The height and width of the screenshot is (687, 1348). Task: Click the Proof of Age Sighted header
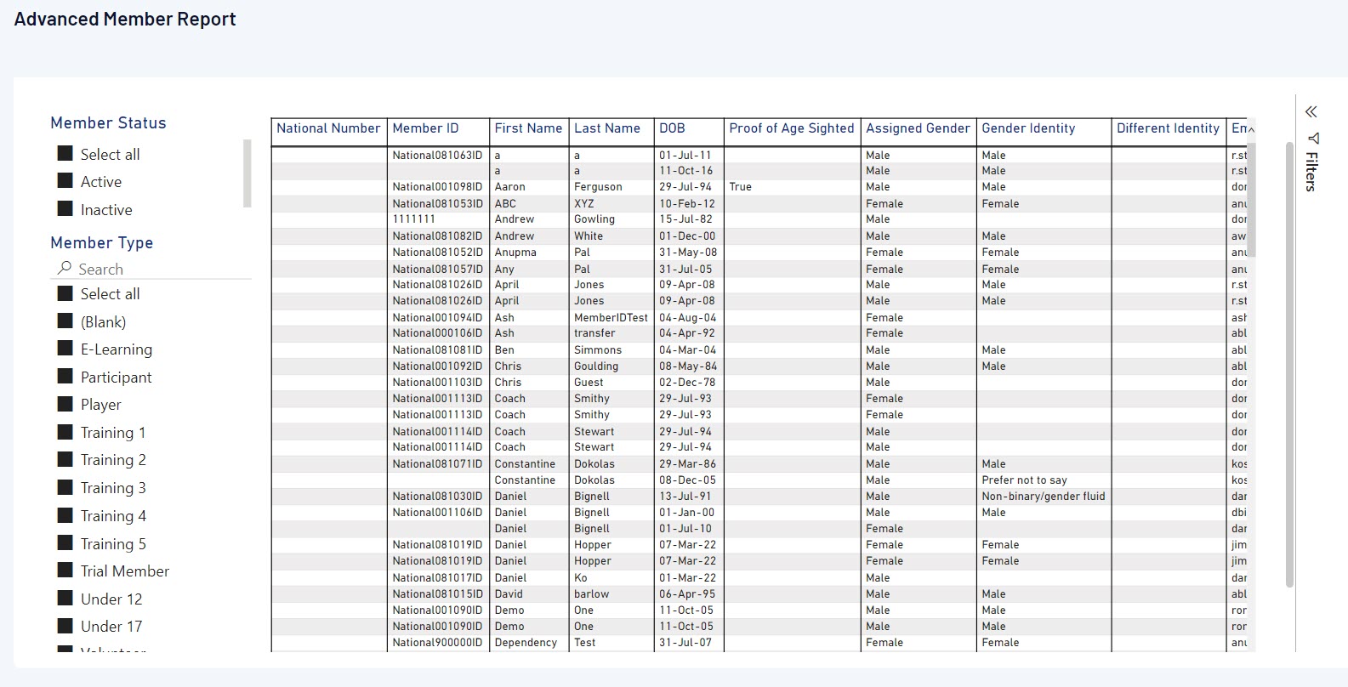pos(792,128)
